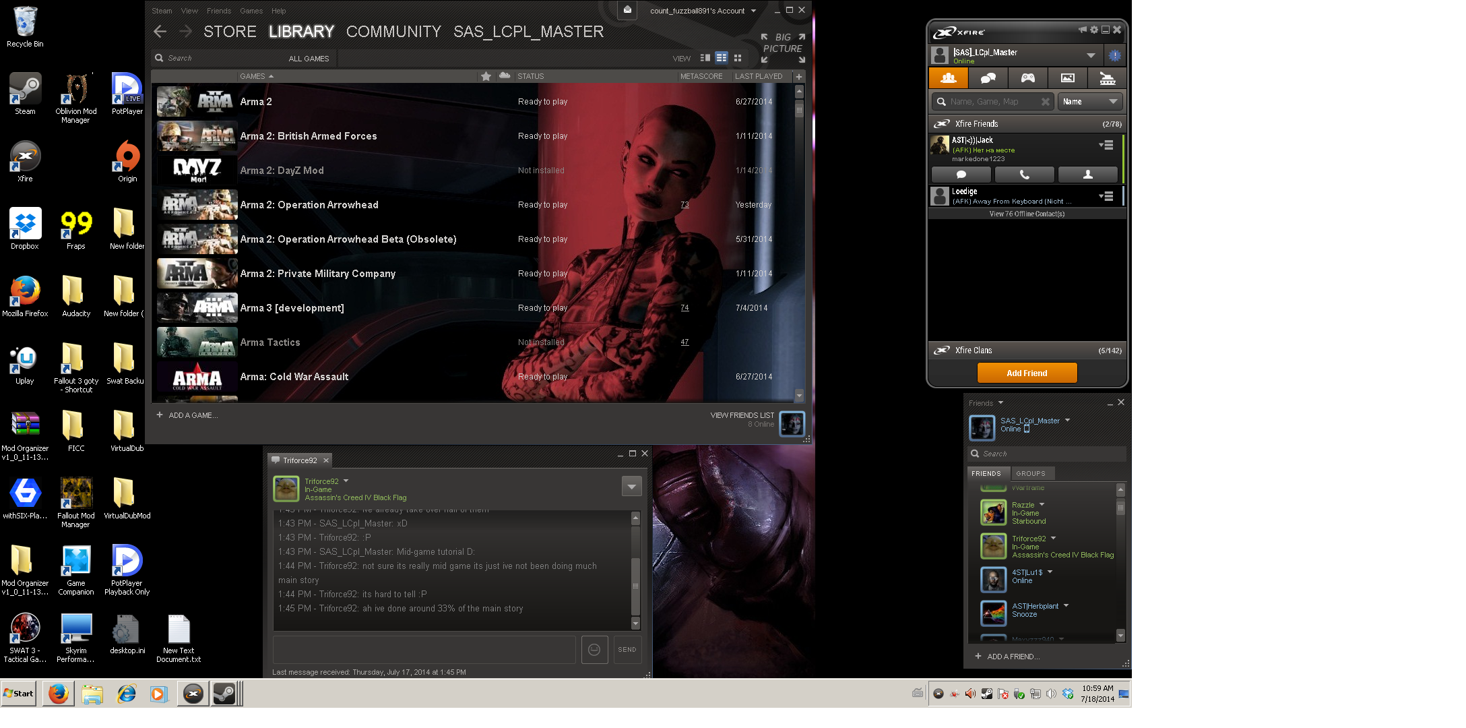
Task: Switch Steam library to list view
Action: click(722, 58)
